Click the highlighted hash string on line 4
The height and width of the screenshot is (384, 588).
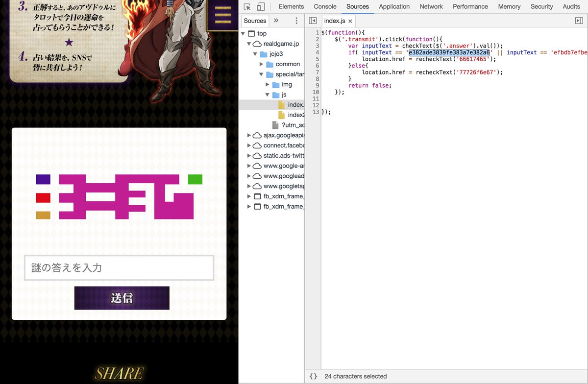tap(449, 52)
